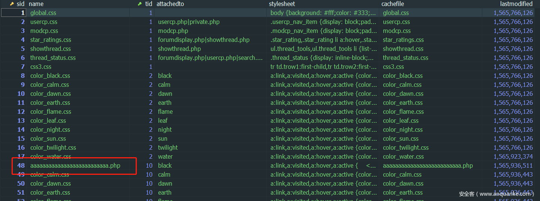
Task: Select stylesheet cell starting with tr td.trow1:first-child
Action: tap(323, 67)
